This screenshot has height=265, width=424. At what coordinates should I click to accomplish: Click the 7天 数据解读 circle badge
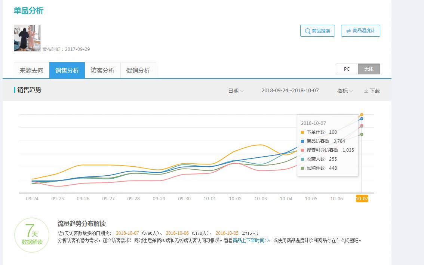point(32,235)
